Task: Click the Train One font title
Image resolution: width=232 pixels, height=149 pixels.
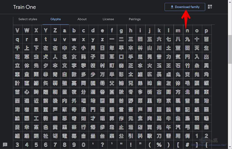Action: 24,7
